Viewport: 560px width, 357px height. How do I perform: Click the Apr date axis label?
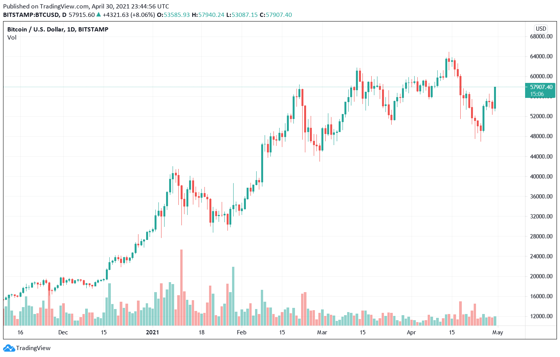pos(411,332)
